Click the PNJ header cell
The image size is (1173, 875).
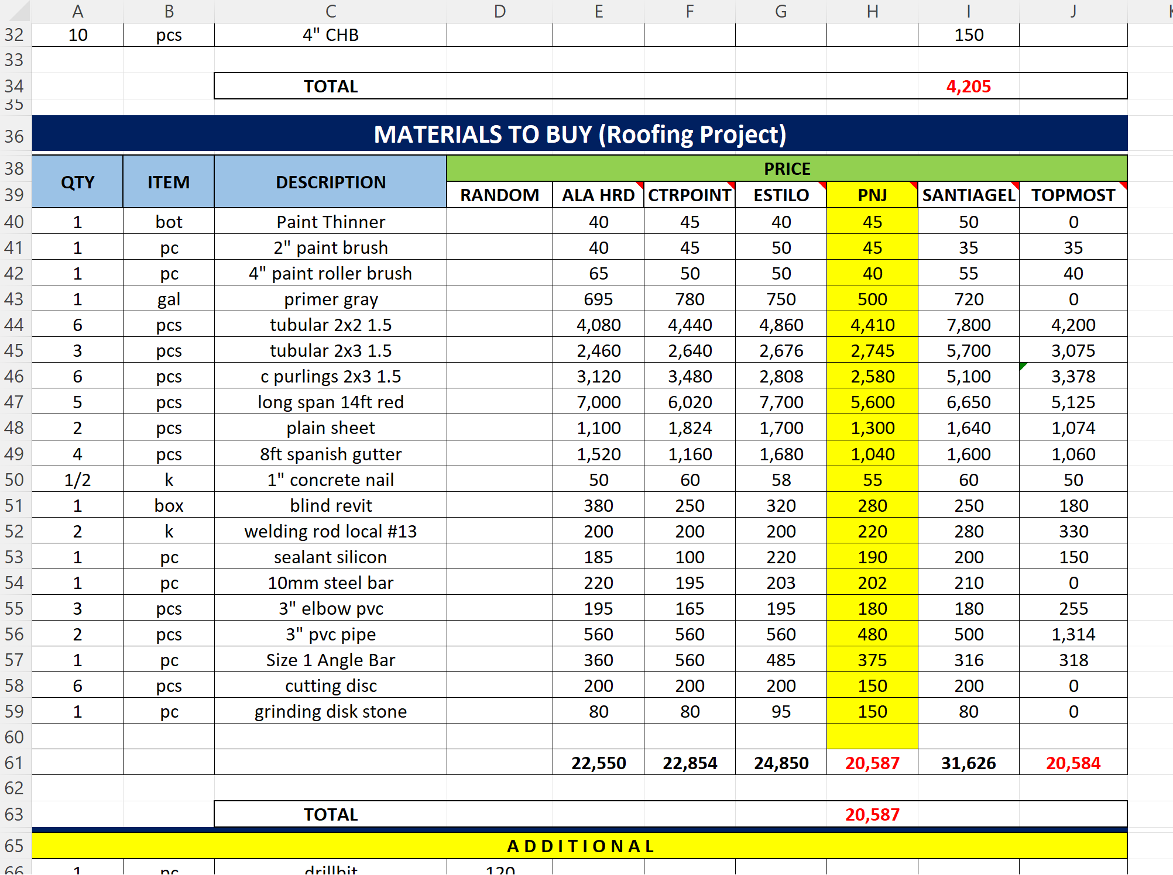point(872,195)
